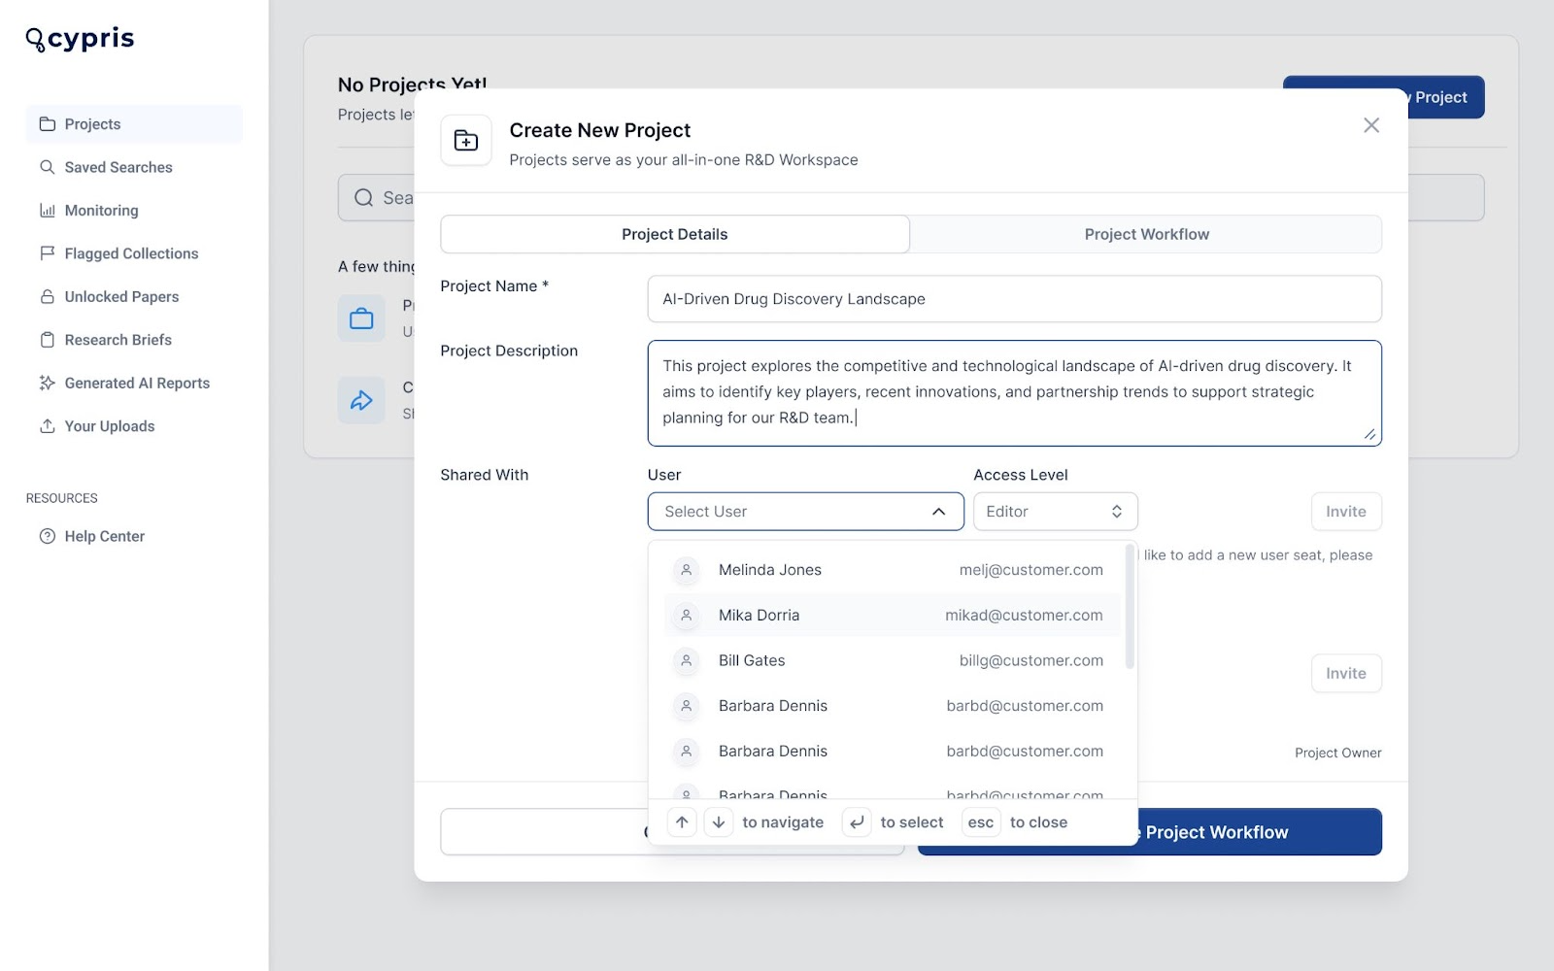Screen dimensions: 1554x971
Task: Click the background briefcase icon
Action: [361, 318]
